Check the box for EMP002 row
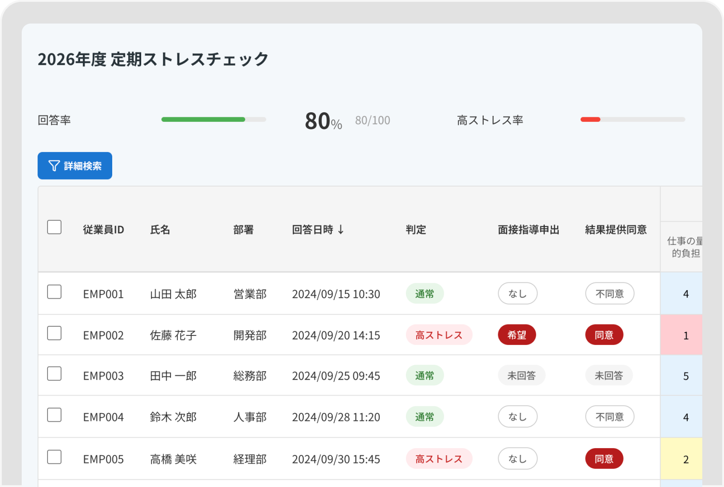 (x=54, y=333)
